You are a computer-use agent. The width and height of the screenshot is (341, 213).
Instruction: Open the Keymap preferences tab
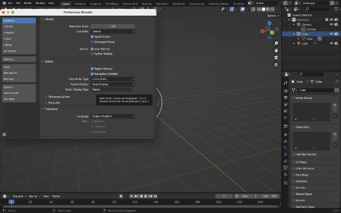(x=19, y=79)
